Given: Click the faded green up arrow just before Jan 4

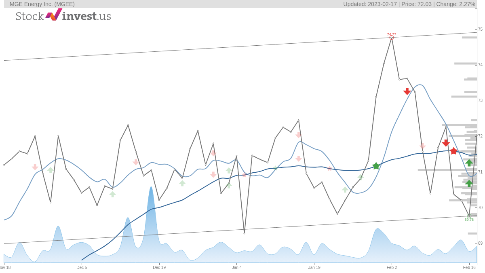Looking at the screenshot, I should pyautogui.click(x=229, y=170).
